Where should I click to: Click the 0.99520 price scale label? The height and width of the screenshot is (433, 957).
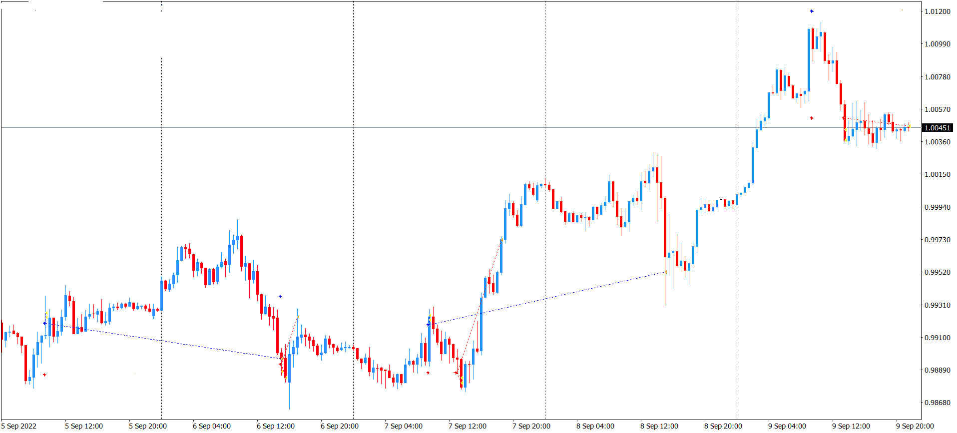(938, 272)
